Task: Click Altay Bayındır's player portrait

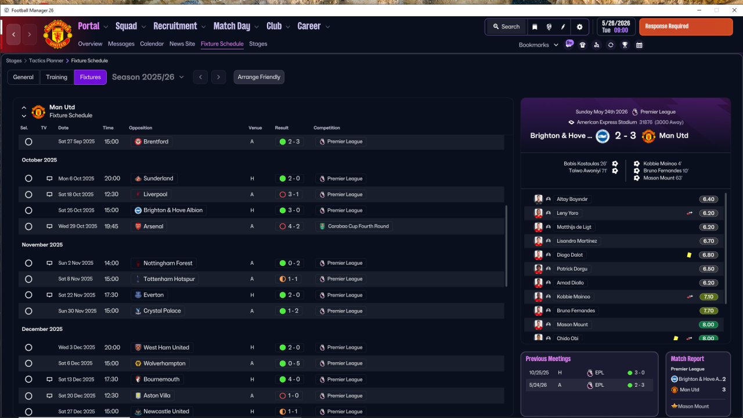Action: point(538,199)
